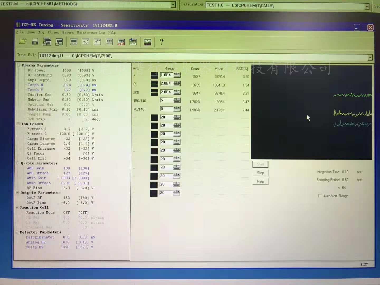The height and width of the screenshot is (285, 380).
Task: Click color swatch for m/z 89 trace
Action: point(154,84)
